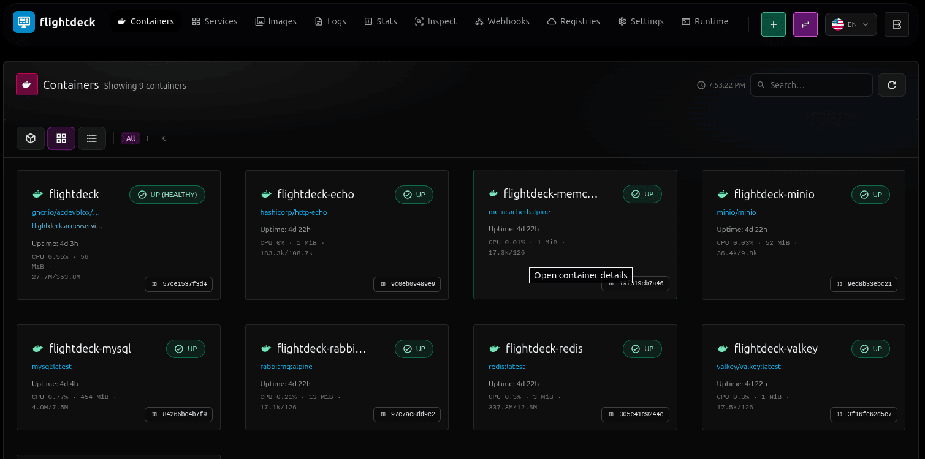
Task: Click the UP (HEALTHY) status badge
Action: pyautogui.click(x=167, y=195)
